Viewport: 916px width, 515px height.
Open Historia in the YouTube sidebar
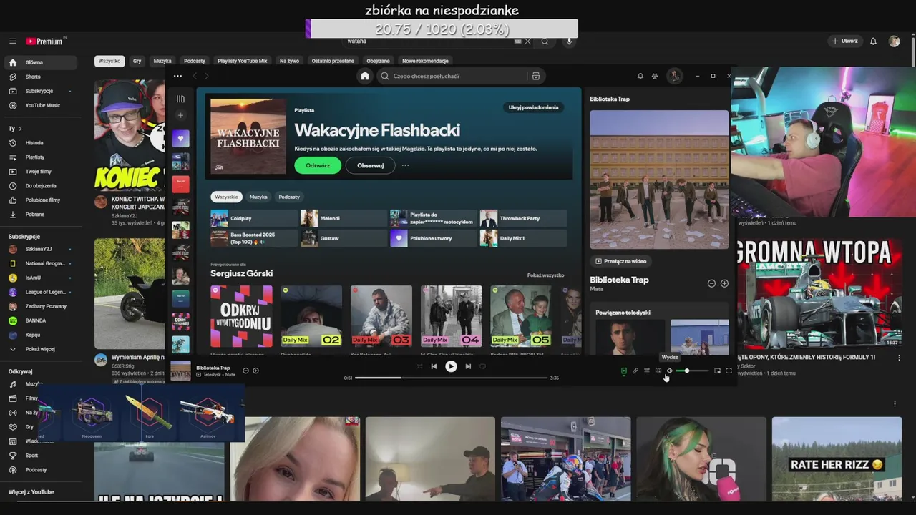click(42, 143)
